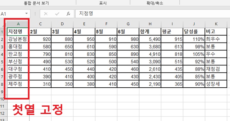Viewport: 230px width, 121px height.
Task: Click cell with value 920
Action: 40,39
